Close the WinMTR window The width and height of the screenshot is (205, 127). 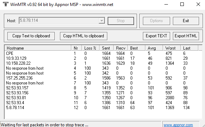pos(198,4)
